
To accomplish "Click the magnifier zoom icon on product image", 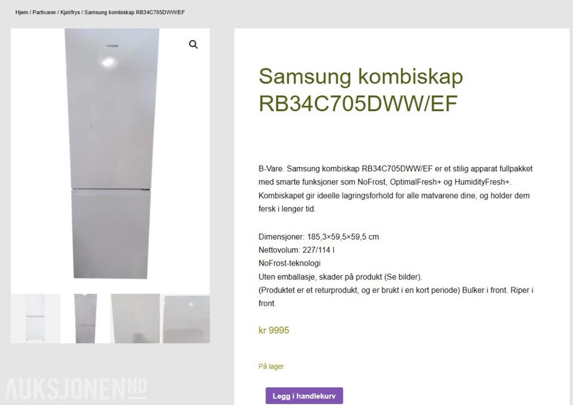I will (x=193, y=45).
